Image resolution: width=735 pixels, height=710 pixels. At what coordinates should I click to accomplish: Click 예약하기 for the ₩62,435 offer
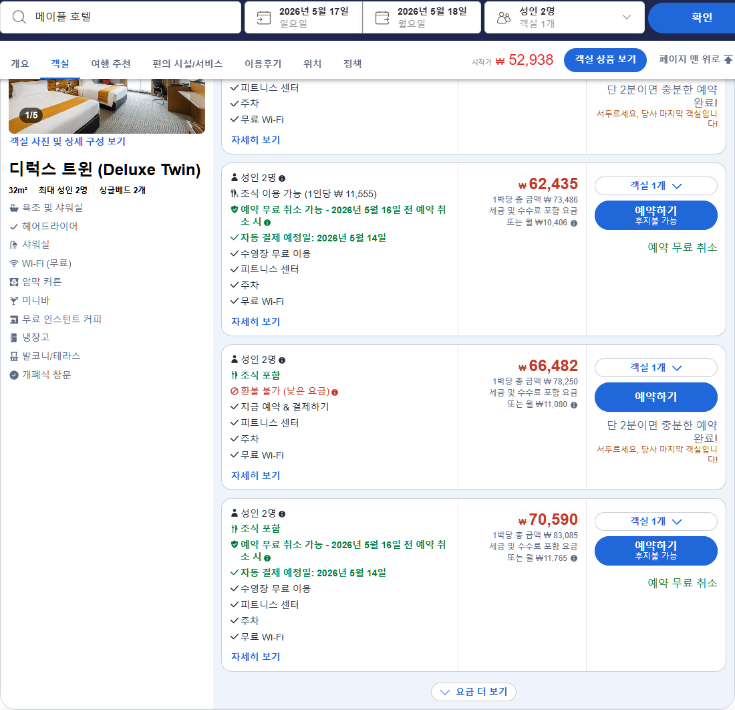coord(655,215)
